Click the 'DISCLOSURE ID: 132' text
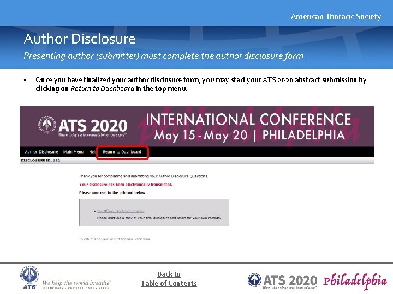The image size is (393, 294). click(40, 160)
